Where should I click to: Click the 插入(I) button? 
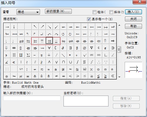pos(133,12)
